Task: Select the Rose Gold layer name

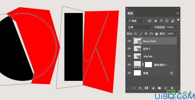Action: pos(149,41)
